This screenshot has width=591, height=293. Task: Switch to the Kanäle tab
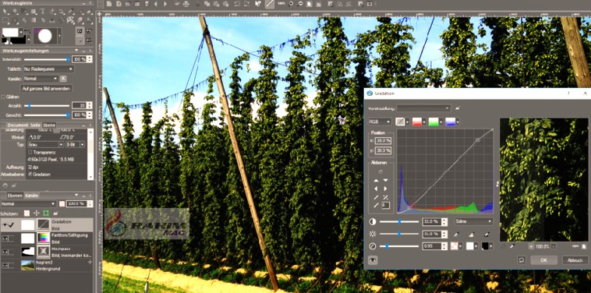(30, 196)
